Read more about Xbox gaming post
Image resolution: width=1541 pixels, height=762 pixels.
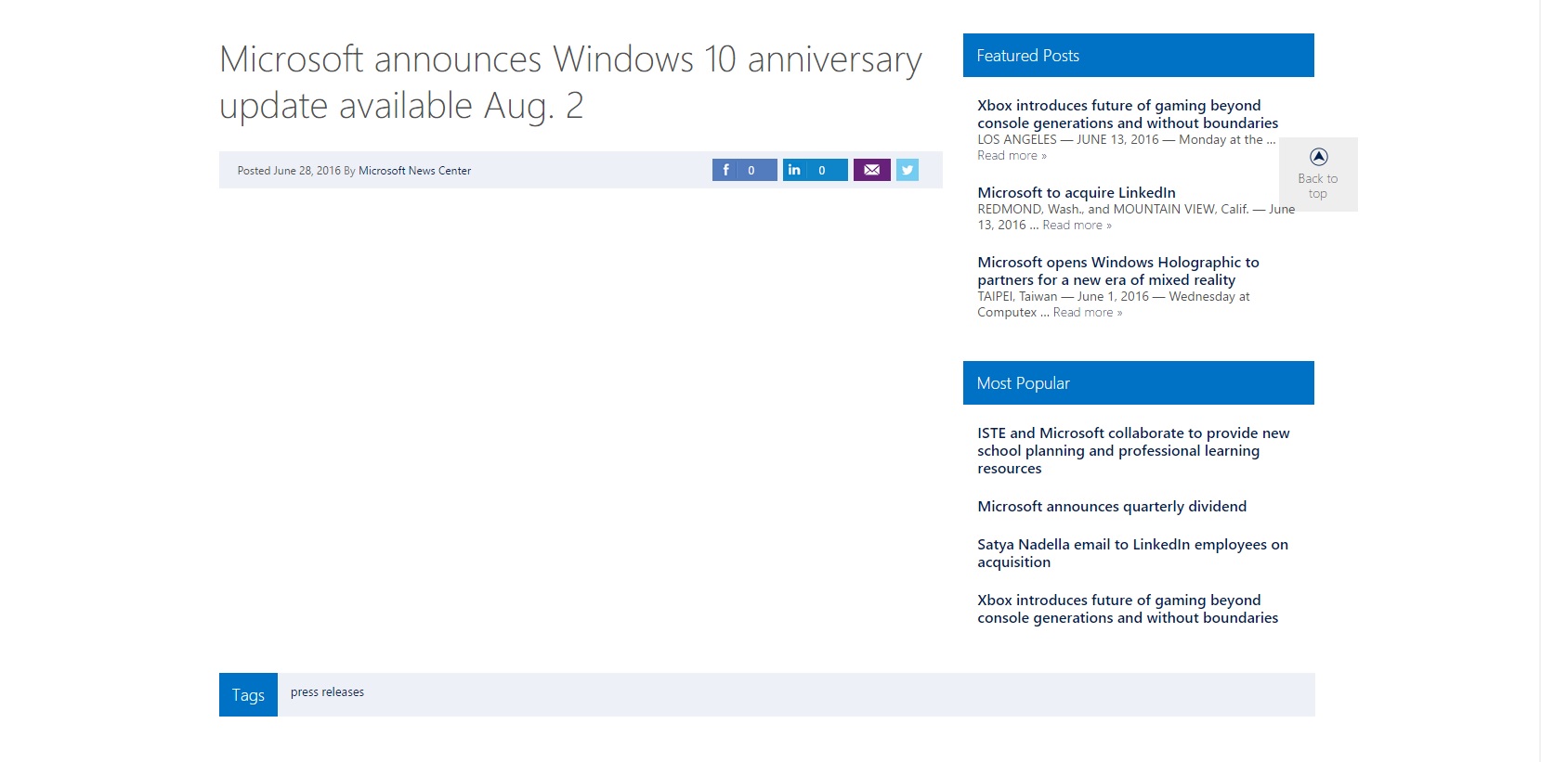1012,156
